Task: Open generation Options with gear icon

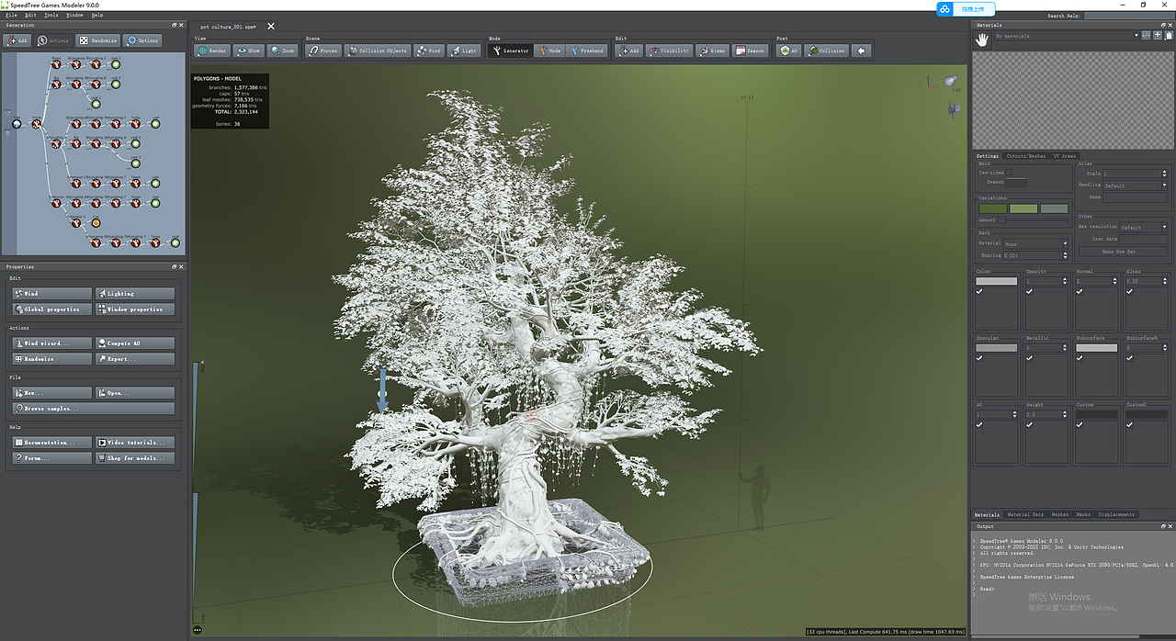Action: pos(142,40)
